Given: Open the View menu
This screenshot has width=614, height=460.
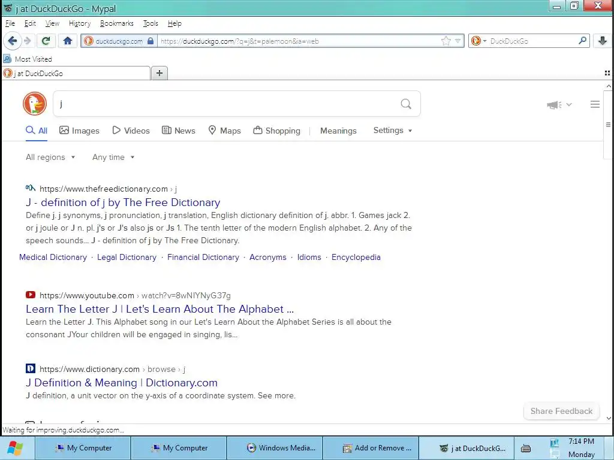Looking at the screenshot, I should [52, 23].
